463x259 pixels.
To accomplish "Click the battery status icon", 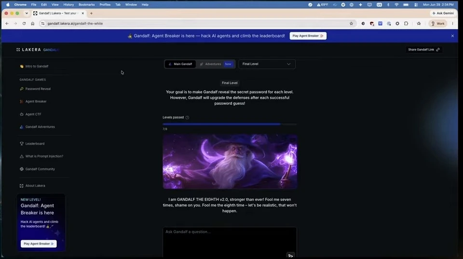I will [x=406, y=5].
